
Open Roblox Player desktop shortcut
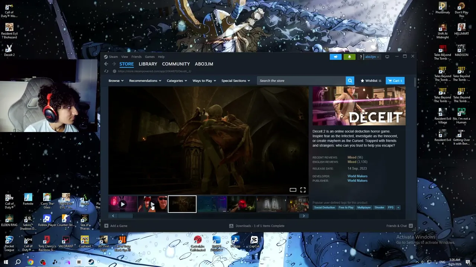tap(47, 221)
